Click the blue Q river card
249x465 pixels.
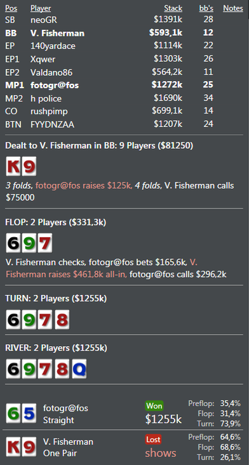[79, 369]
